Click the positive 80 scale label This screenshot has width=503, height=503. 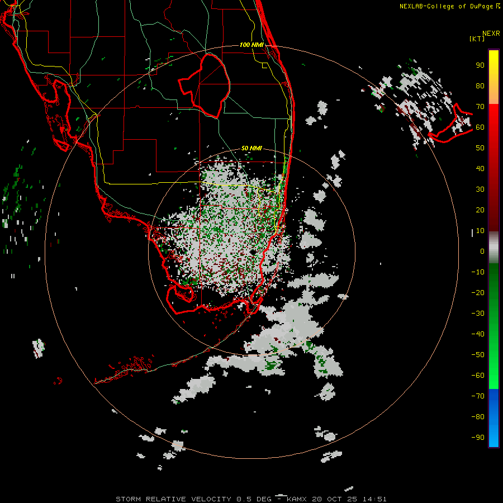[480, 86]
